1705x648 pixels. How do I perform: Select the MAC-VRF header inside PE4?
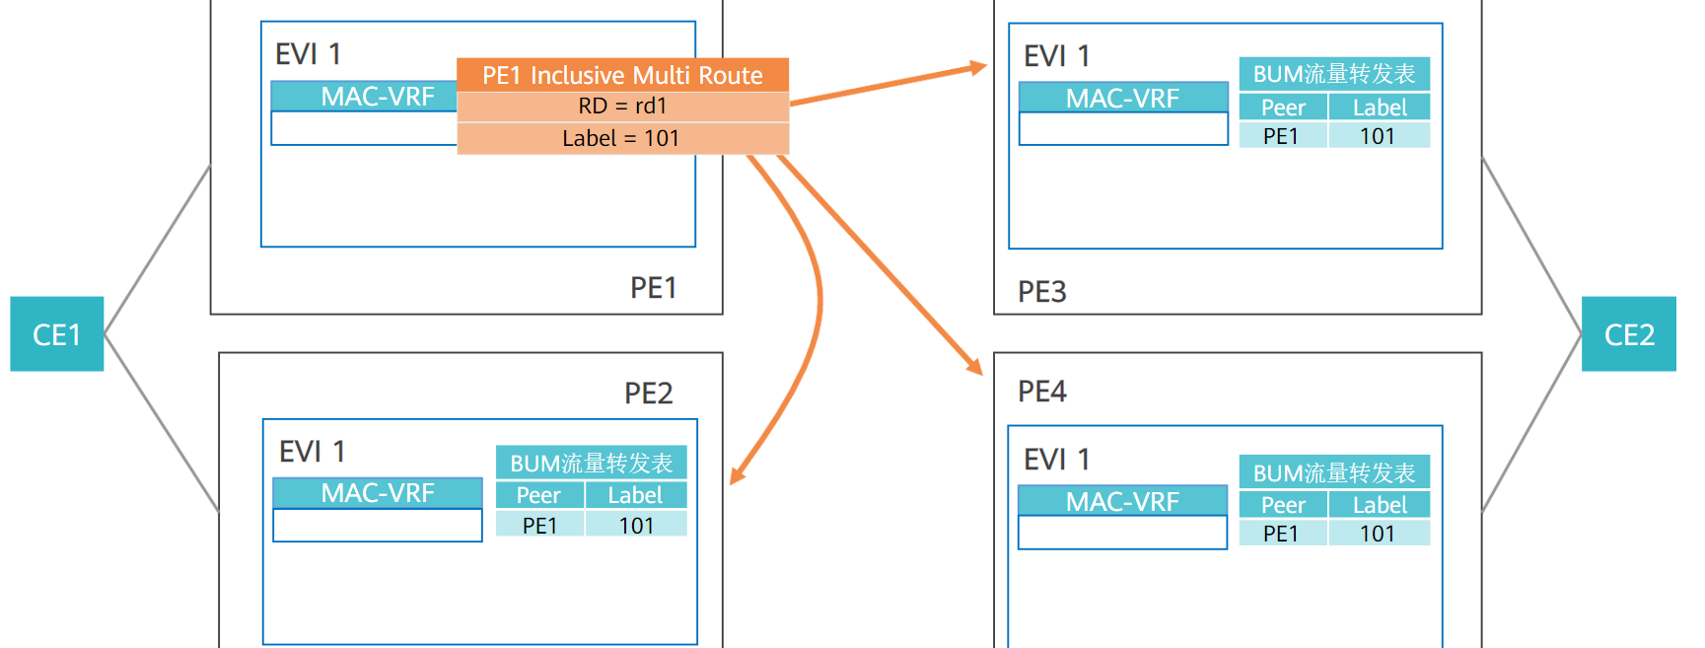[x=1122, y=501]
